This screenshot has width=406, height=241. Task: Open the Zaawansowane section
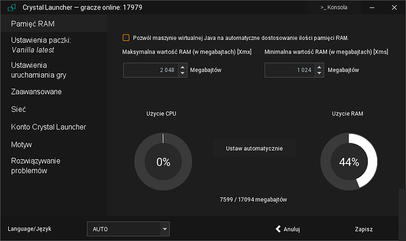36,92
